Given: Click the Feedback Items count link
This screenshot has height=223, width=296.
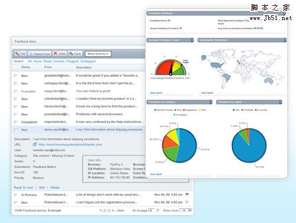Looking at the screenshot, I should coord(169,21).
